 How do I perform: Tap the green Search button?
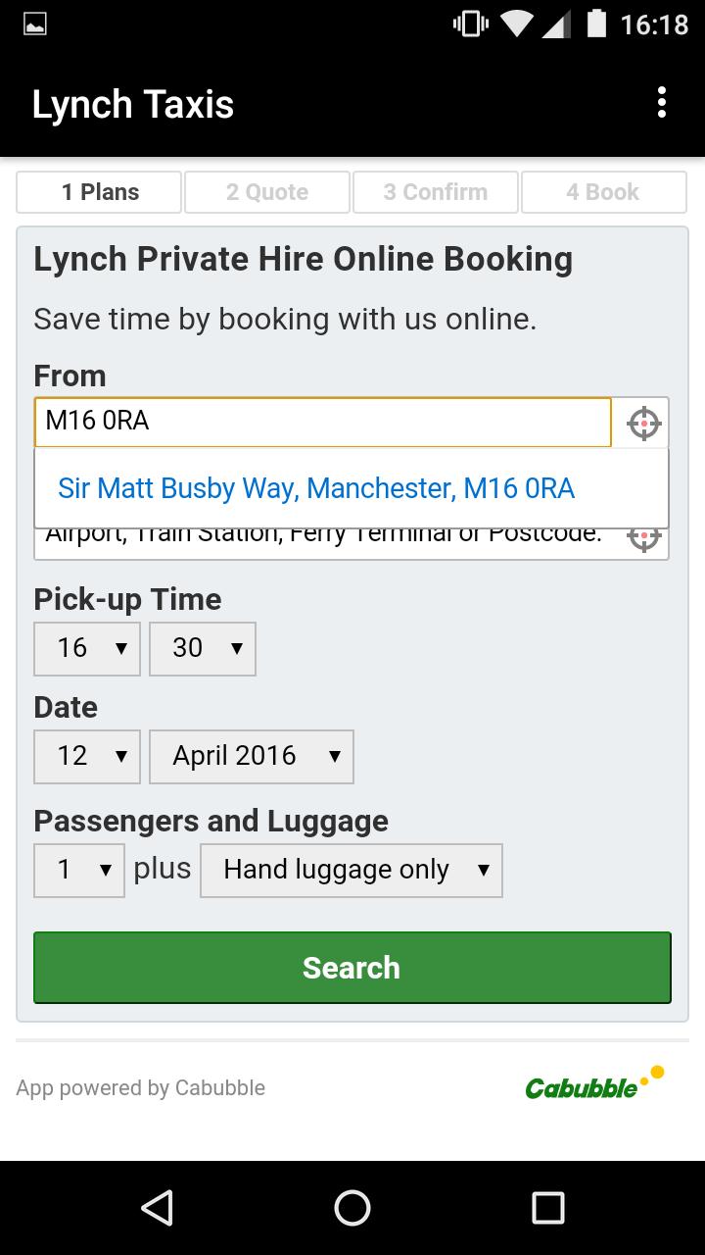352,968
